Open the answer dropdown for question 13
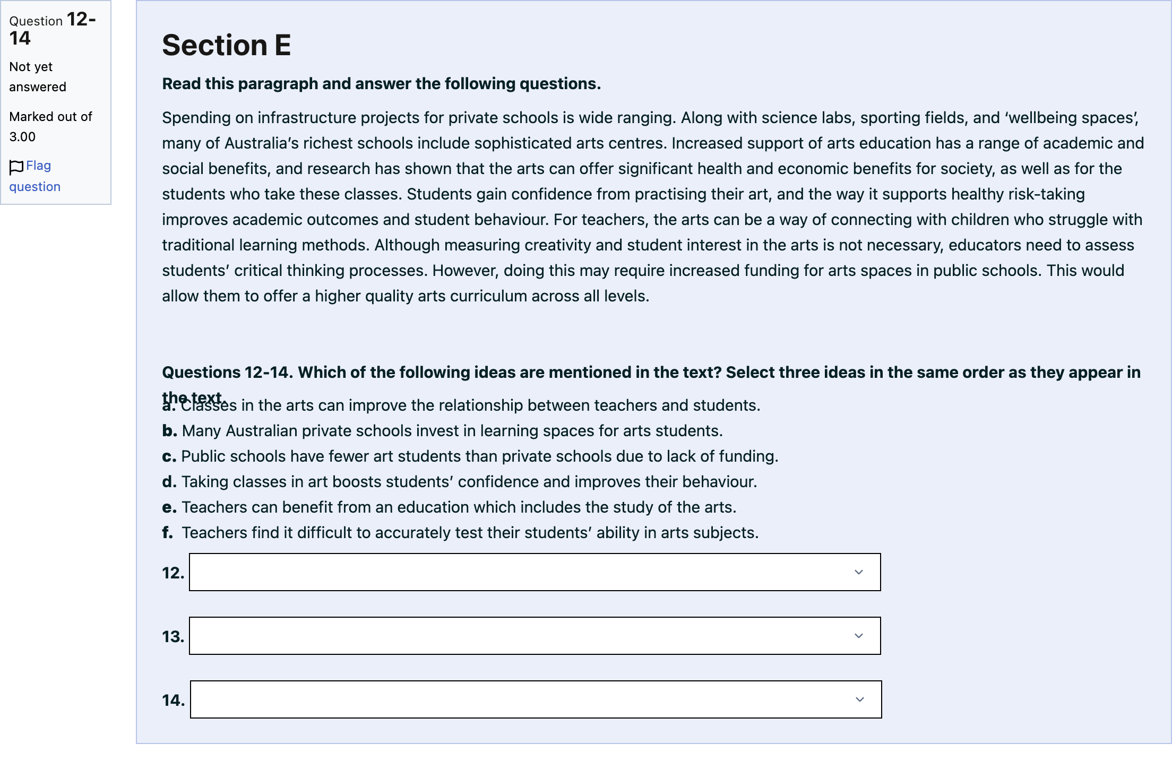Viewport: 1172px width, 761px height. [x=535, y=636]
